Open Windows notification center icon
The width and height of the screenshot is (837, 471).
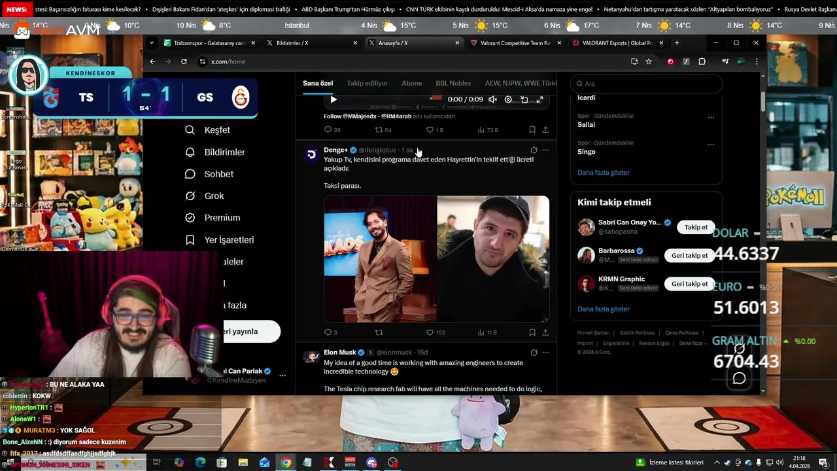(823, 462)
